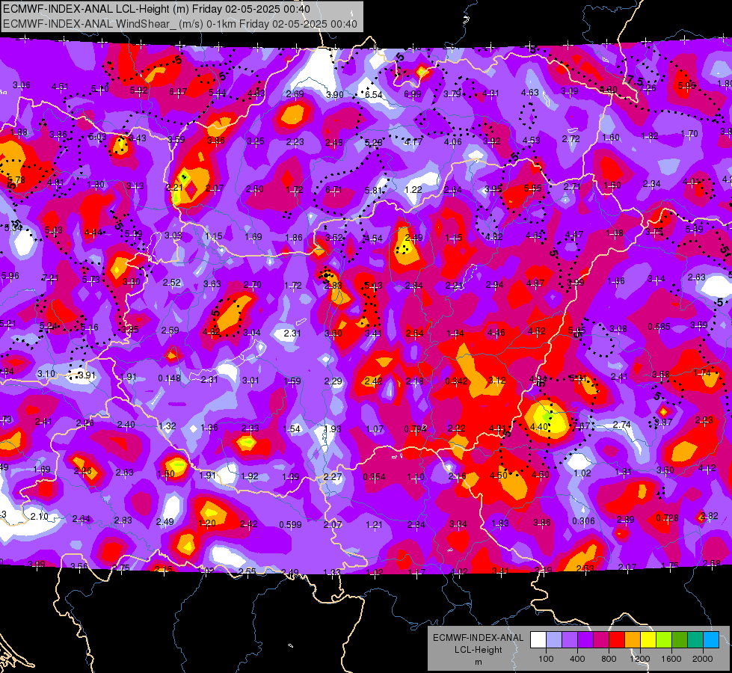Click the legend tick label 2000
732x673 pixels.
point(703,659)
